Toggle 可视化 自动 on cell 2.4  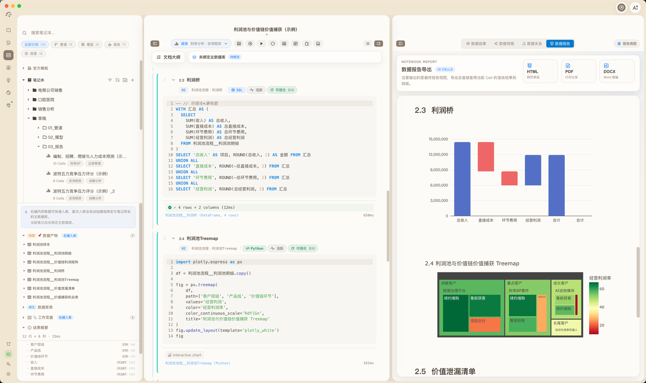303,249
